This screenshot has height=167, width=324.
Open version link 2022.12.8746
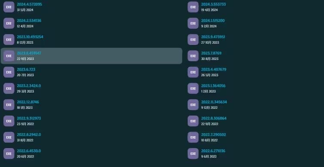coord(28,102)
